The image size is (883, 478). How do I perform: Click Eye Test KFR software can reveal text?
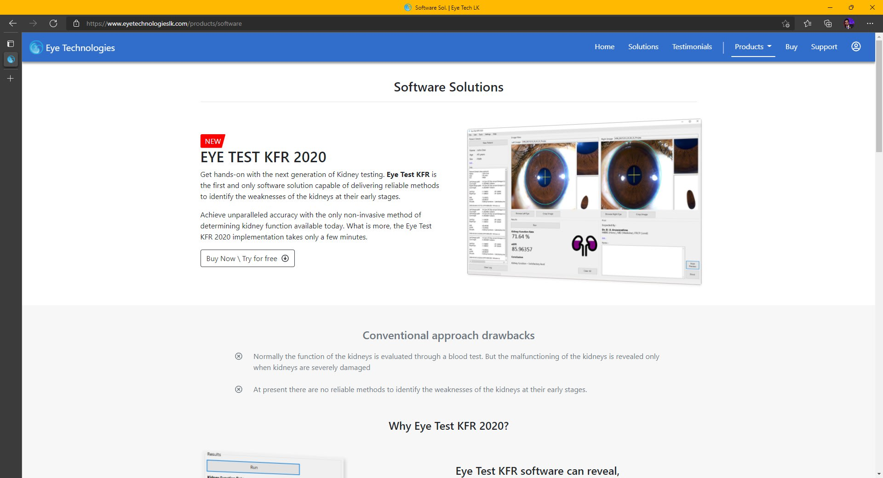pos(537,471)
